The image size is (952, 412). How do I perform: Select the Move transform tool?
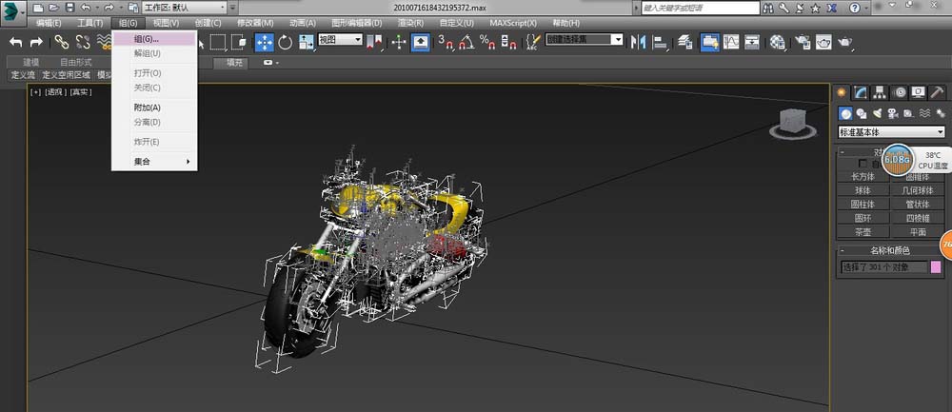[264, 42]
